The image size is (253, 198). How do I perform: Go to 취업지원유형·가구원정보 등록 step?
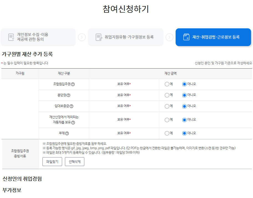126,37
